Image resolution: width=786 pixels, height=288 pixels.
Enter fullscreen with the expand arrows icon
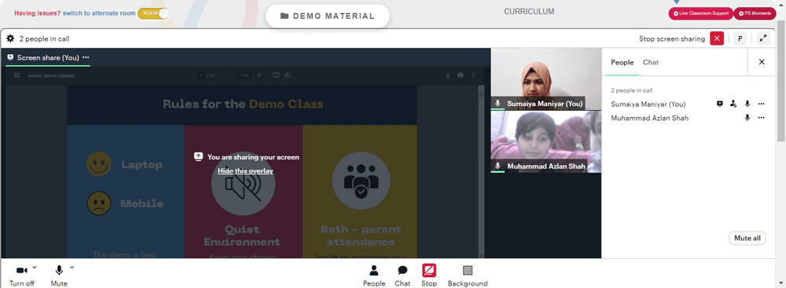coord(763,38)
